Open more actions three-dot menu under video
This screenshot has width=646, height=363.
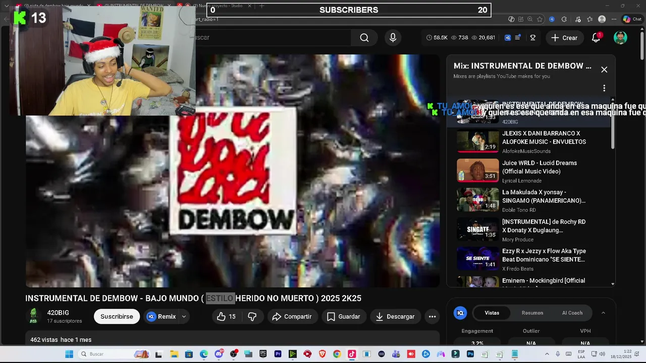click(432, 317)
